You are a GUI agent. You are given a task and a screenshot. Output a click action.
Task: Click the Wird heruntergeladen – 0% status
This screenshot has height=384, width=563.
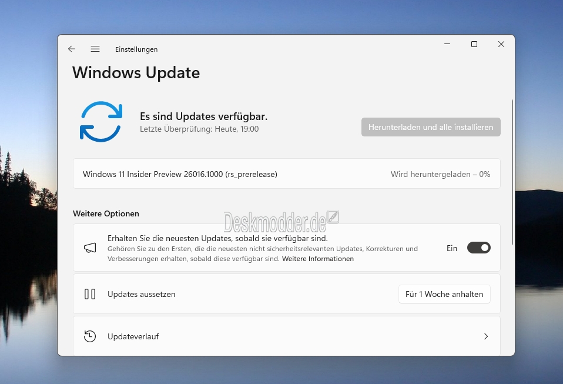click(x=440, y=174)
